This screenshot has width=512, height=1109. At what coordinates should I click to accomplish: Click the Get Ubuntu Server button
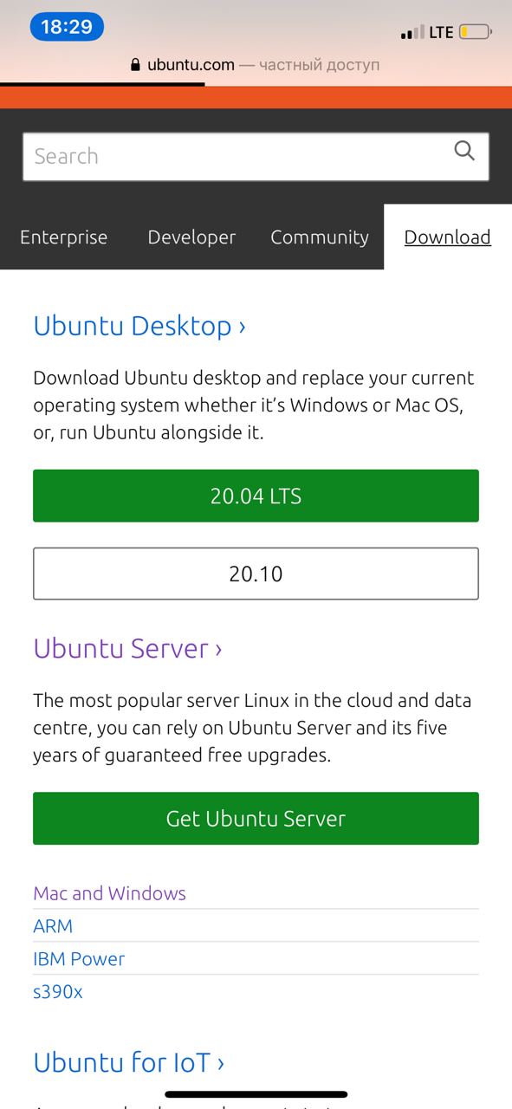coord(256,818)
